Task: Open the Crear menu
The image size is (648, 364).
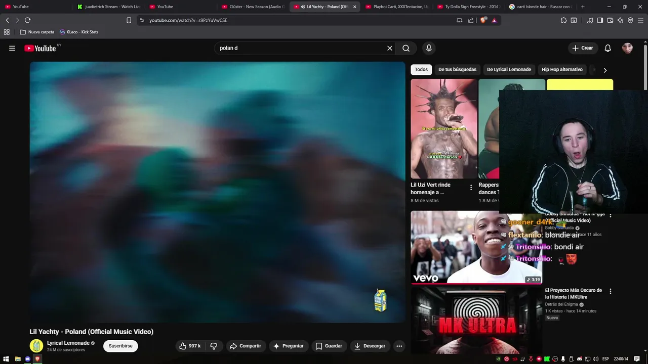Action: click(x=583, y=48)
